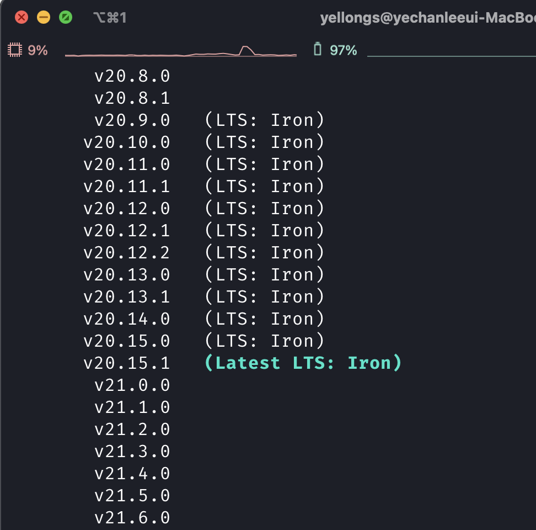Click the v21.6.0 version line

coord(132,518)
